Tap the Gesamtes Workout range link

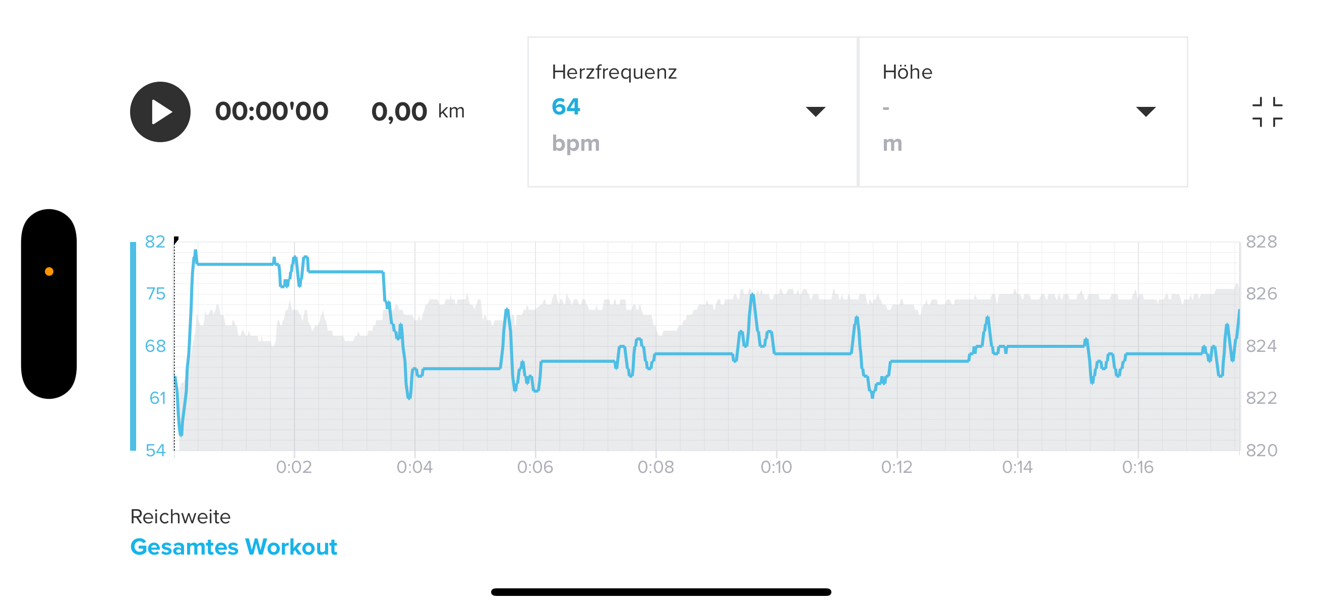coord(233,547)
